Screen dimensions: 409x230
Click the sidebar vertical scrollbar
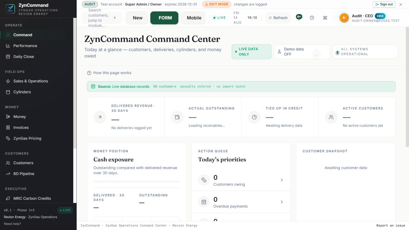coord(75,83)
